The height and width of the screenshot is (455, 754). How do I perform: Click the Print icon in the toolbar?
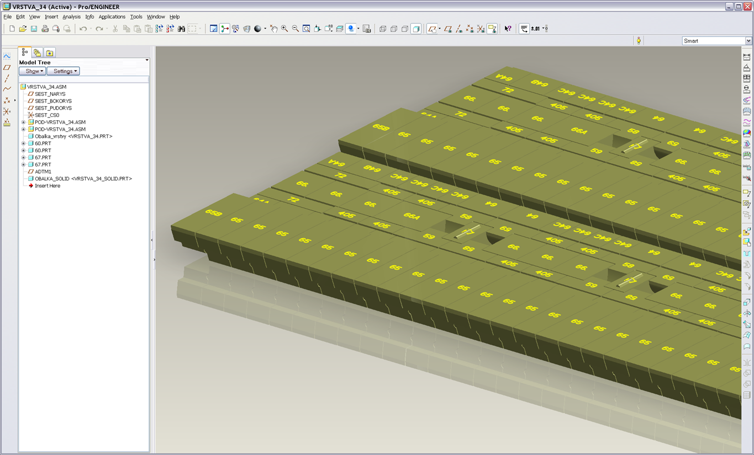[x=45, y=29]
